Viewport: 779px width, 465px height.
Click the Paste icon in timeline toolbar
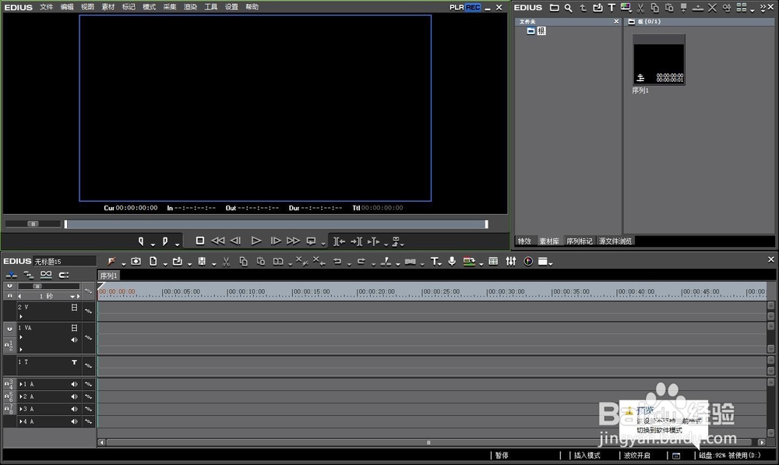coord(260,261)
